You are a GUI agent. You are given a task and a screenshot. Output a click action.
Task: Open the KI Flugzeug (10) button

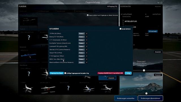112,7
